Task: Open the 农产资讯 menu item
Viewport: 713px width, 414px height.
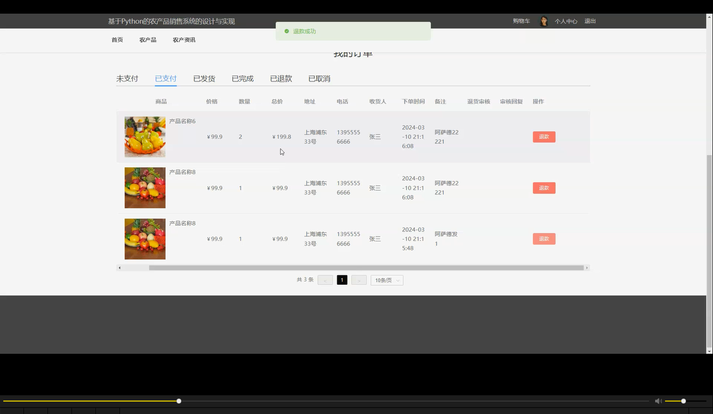Action: tap(184, 40)
